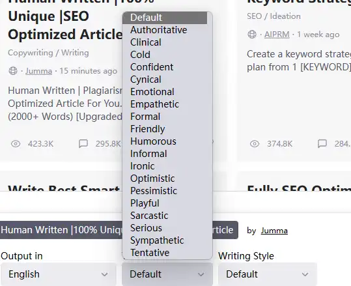
Task: Click the globe icon next to AIPRM
Action: coord(252,35)
